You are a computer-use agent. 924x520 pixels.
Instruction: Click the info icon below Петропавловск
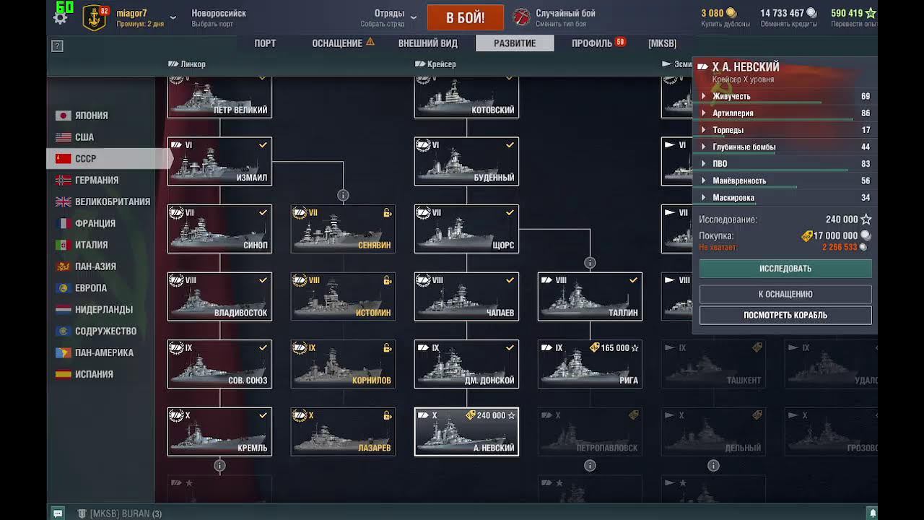click(x=590, y=466)
